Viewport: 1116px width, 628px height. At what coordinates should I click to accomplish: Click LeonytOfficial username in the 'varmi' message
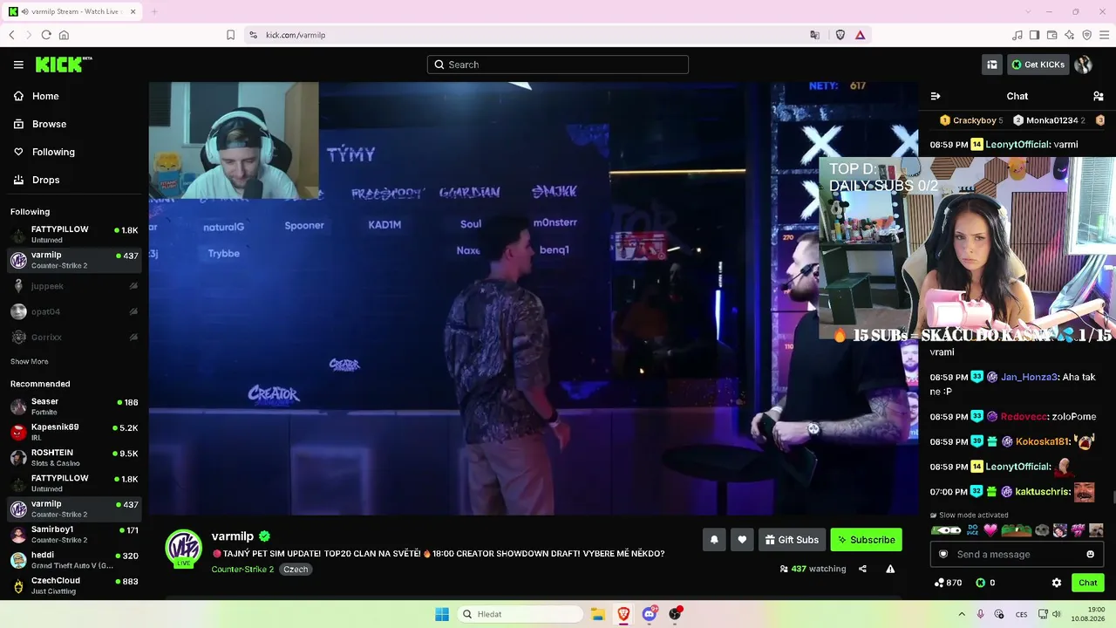pyautogui.click(x=1017, y=145)
